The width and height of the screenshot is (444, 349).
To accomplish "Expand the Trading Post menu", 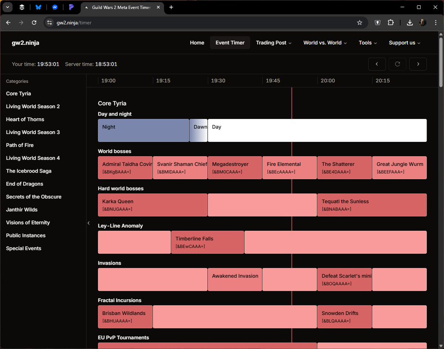I will coord(274,43).
